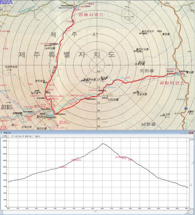Click the blue parking icon at the Gwaneumsa trailhead
195x215 pixels.
[78, 8]
